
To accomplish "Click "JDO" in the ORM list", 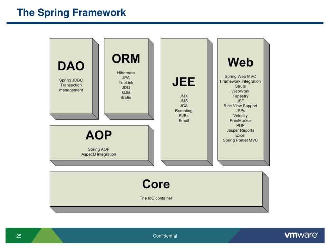I will coord(126,88).
